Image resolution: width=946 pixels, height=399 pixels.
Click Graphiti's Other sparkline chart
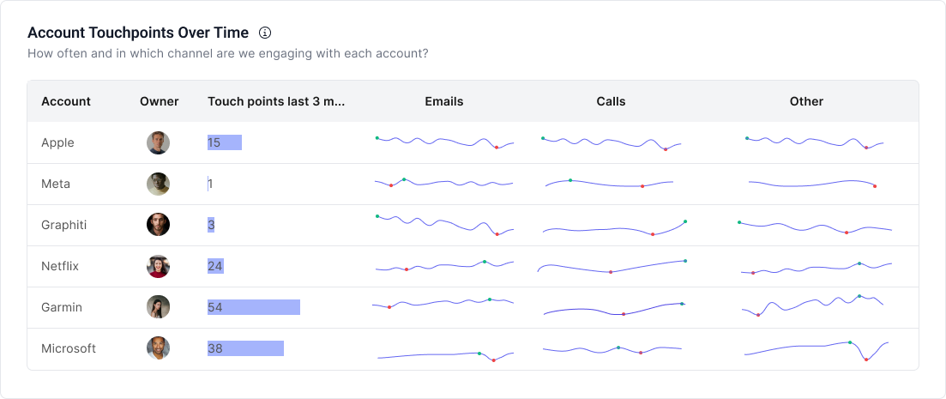pos(815,227)
